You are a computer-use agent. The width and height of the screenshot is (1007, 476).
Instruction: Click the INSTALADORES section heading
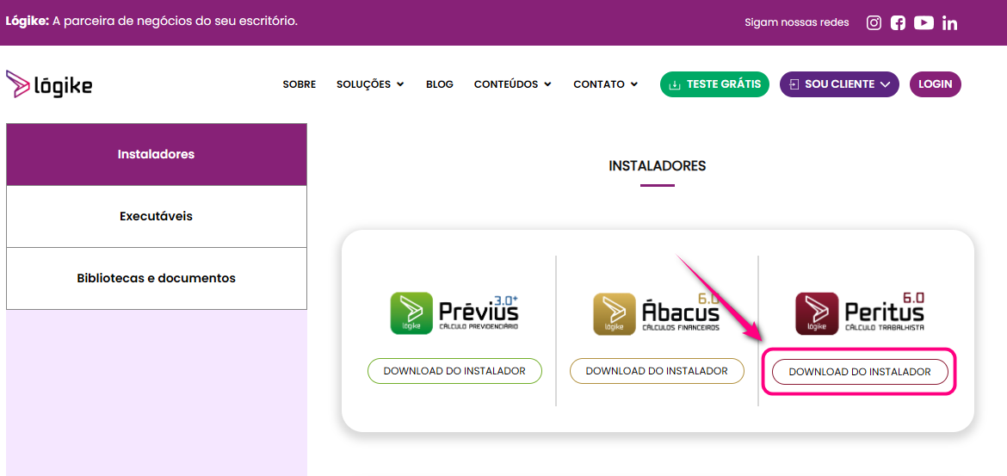657,166
